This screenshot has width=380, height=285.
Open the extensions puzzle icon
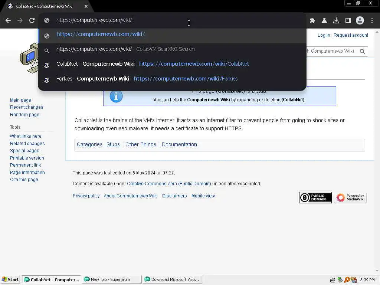point(312,20)
